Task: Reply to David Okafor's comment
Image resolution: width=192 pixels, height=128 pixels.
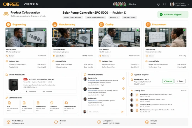Action: click(x=103, y=85)
